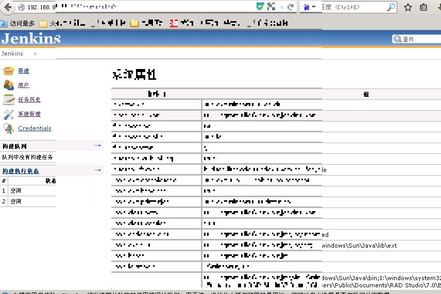This screenshot has width=441, height=294.
Task: Click the 任务历史 notepad icon
Action: click(8, 99)
